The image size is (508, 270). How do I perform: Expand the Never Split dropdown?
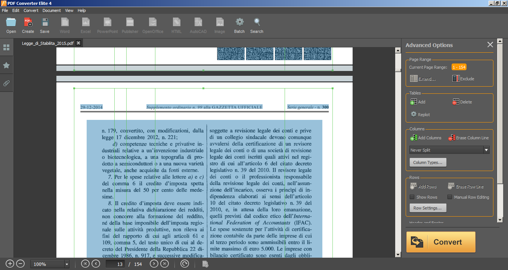(x=486, y=150)
